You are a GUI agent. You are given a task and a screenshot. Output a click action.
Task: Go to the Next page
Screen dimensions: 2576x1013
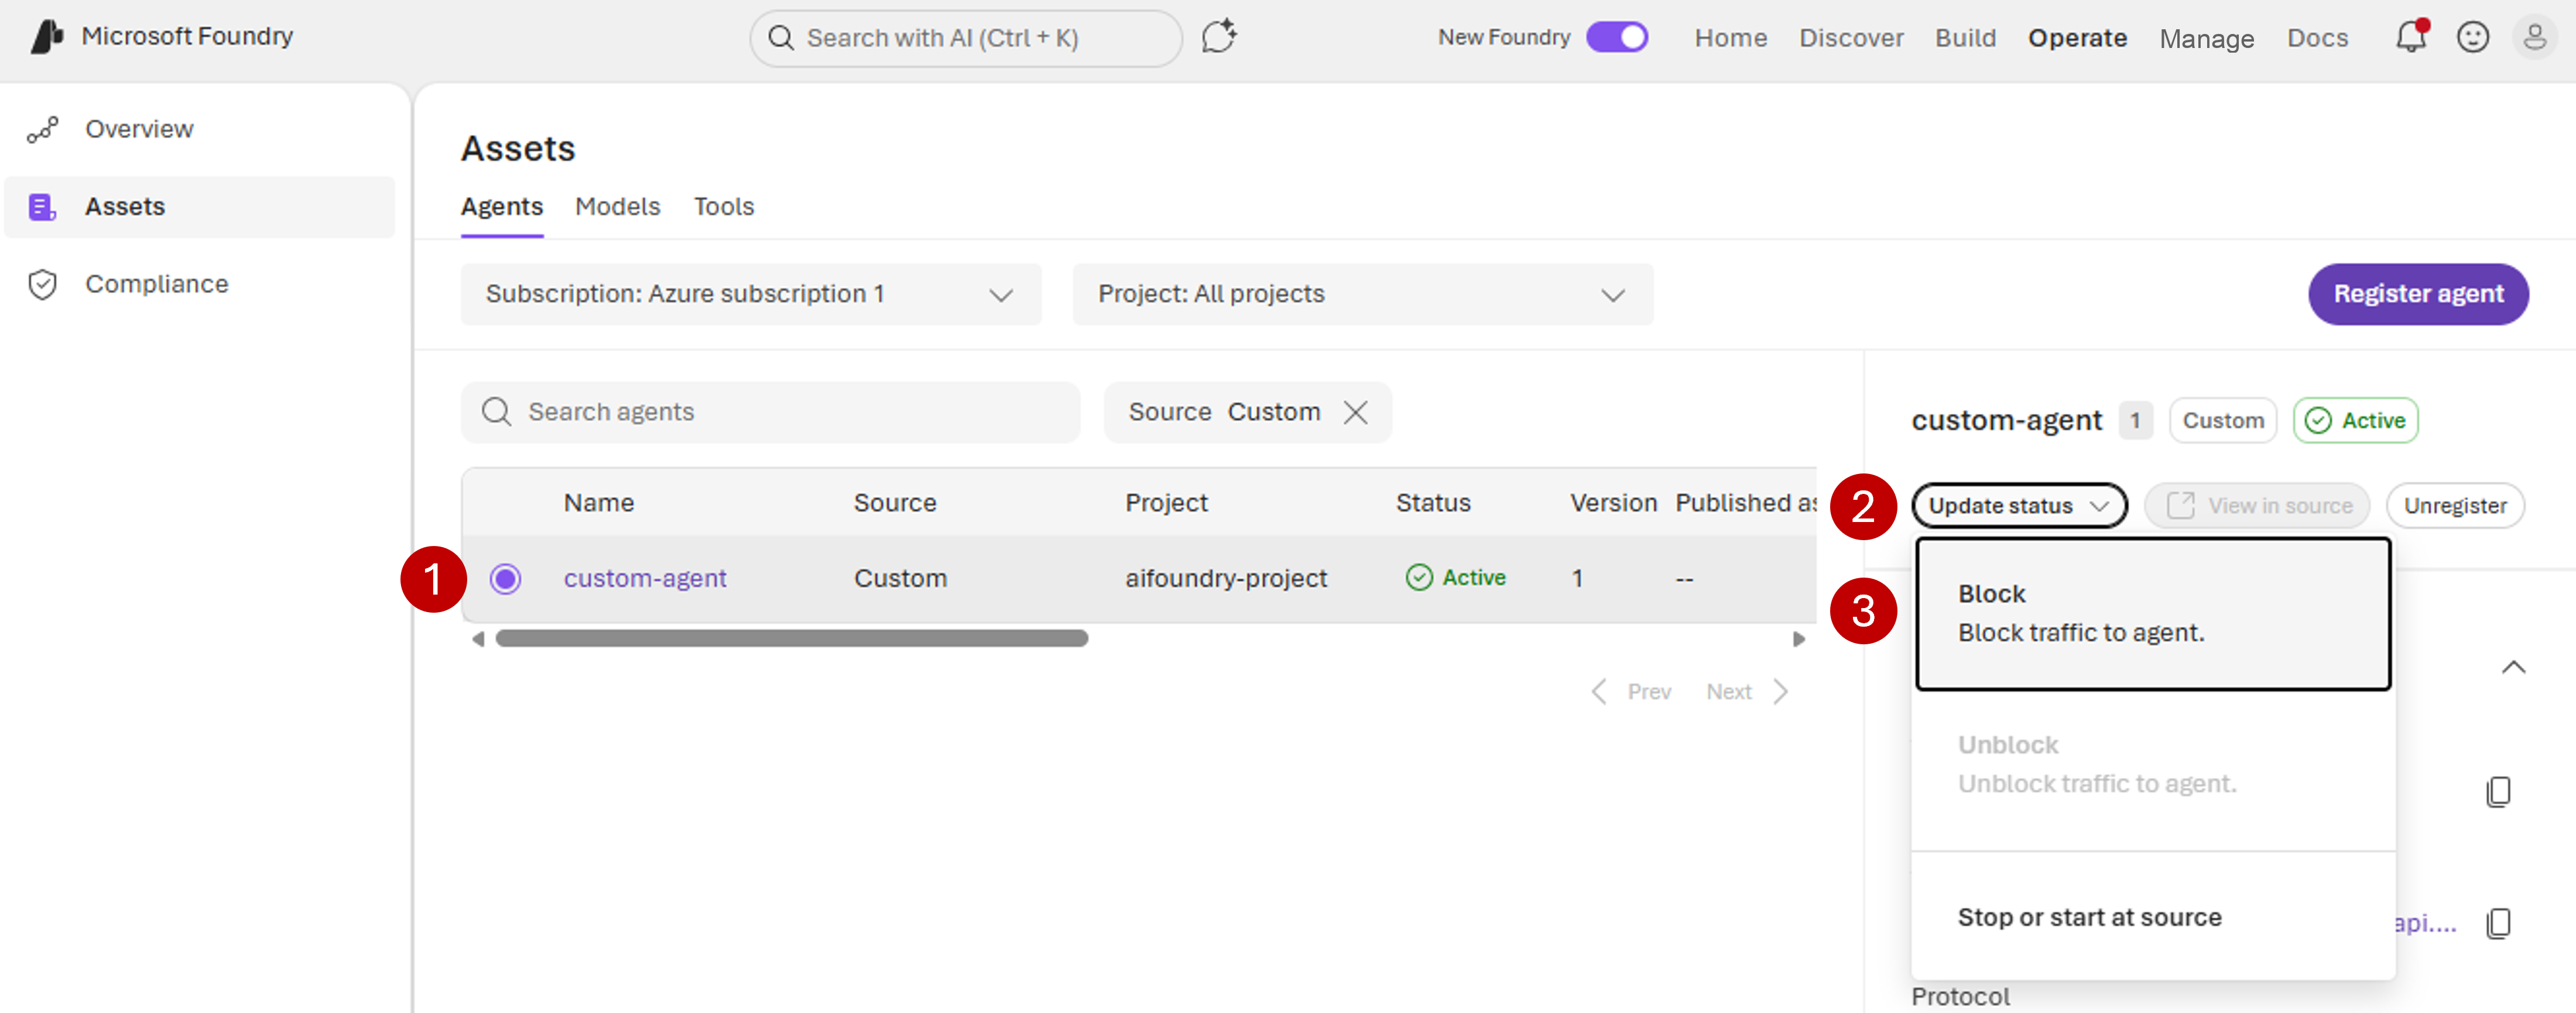[x=1747, y=692]
